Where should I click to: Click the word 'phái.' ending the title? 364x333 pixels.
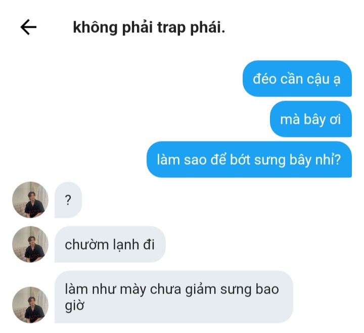(x=208, y=28)
